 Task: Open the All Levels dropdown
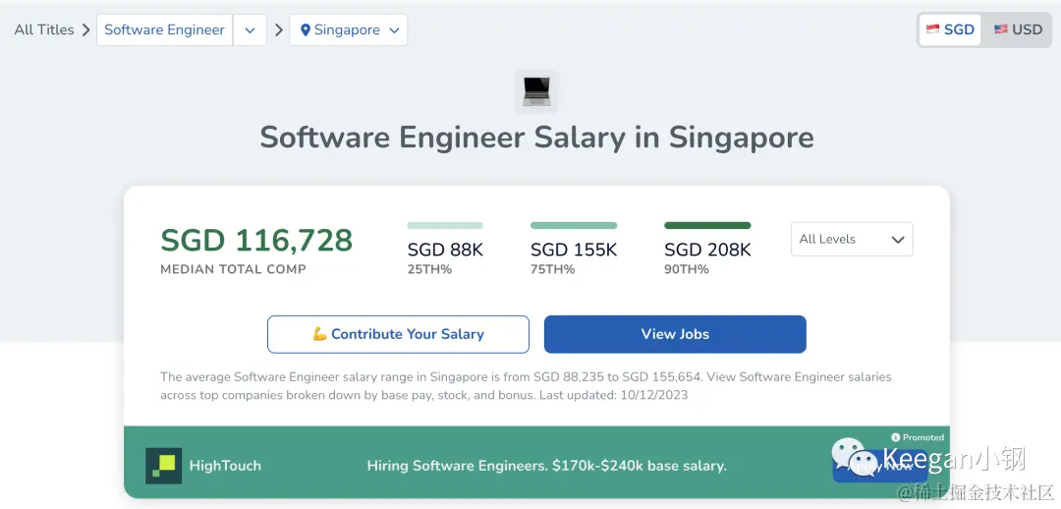coord(852,239)
